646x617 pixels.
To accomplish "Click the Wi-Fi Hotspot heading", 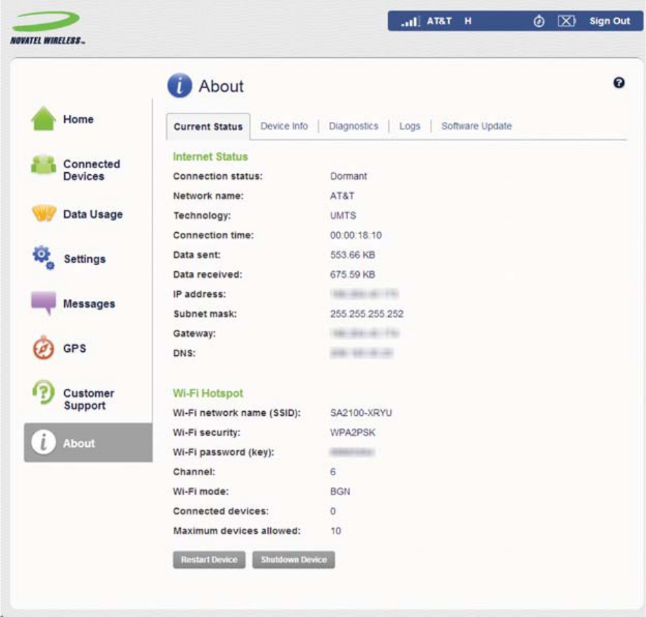I will (x=208, y=393).
